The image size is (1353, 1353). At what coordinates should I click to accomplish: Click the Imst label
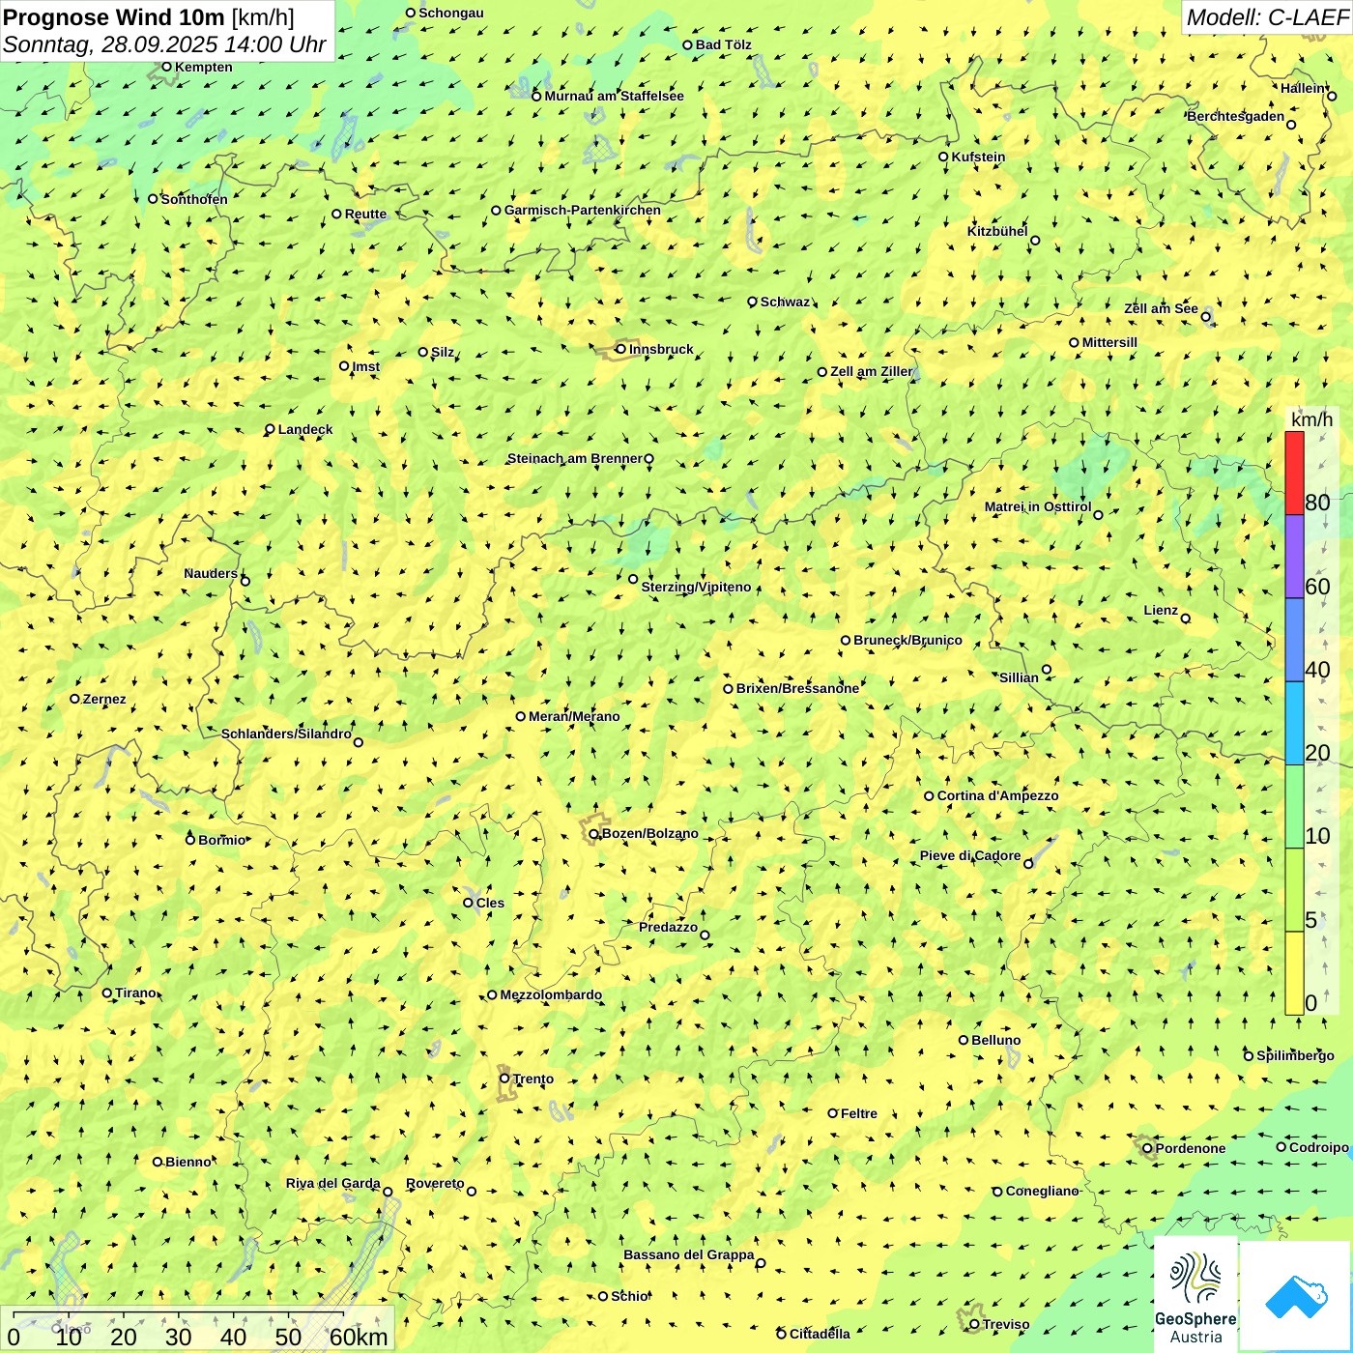click(x=366, y=366)
